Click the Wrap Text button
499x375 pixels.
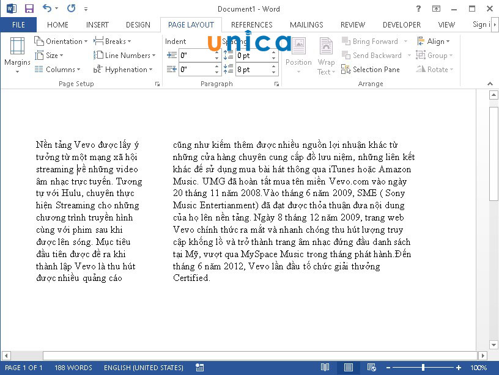(x=326, y=56)
